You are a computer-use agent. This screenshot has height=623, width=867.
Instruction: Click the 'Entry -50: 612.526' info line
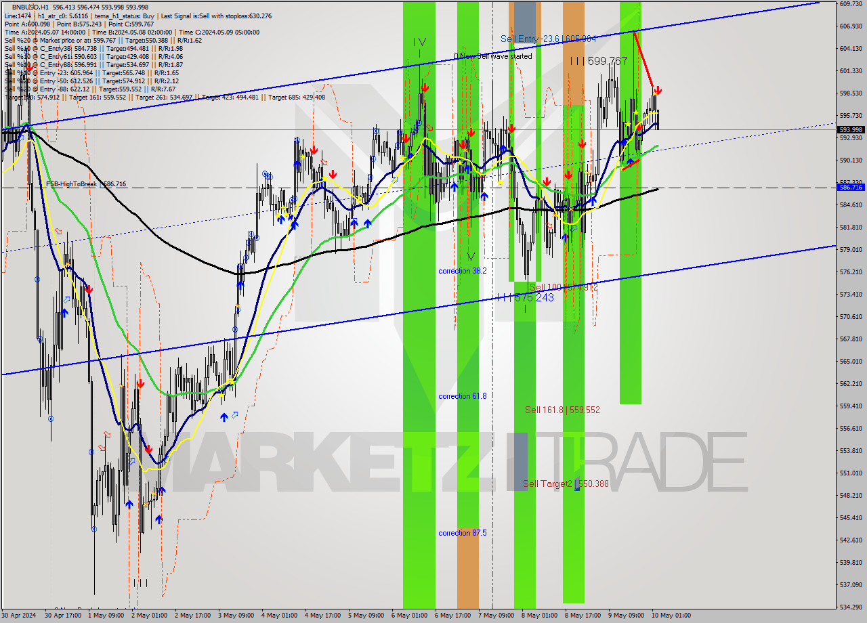[x=91, y=81]
